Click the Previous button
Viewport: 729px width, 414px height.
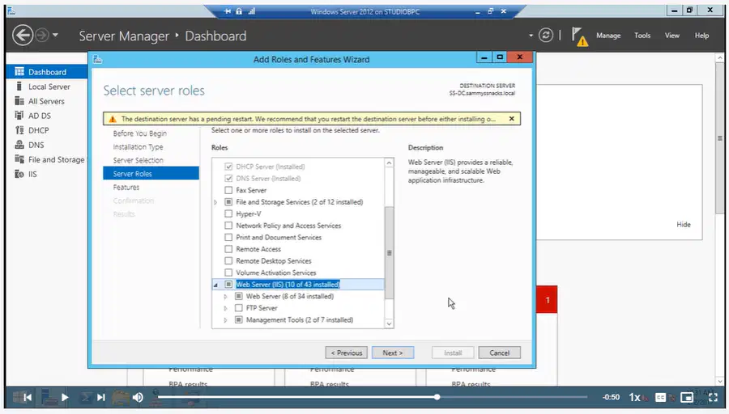347,353
